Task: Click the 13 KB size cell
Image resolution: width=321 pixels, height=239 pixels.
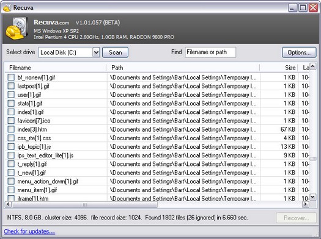Action: pos(288,147)
